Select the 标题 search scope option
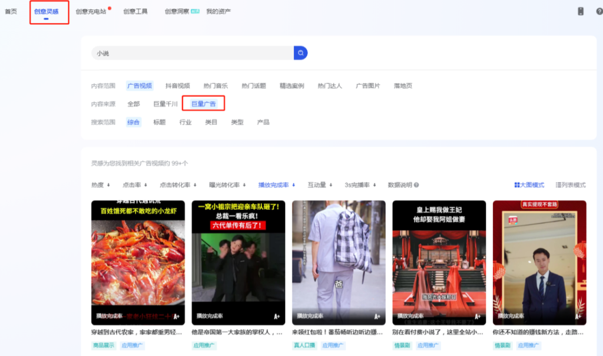The image size is (603, 356). point(159,122)
